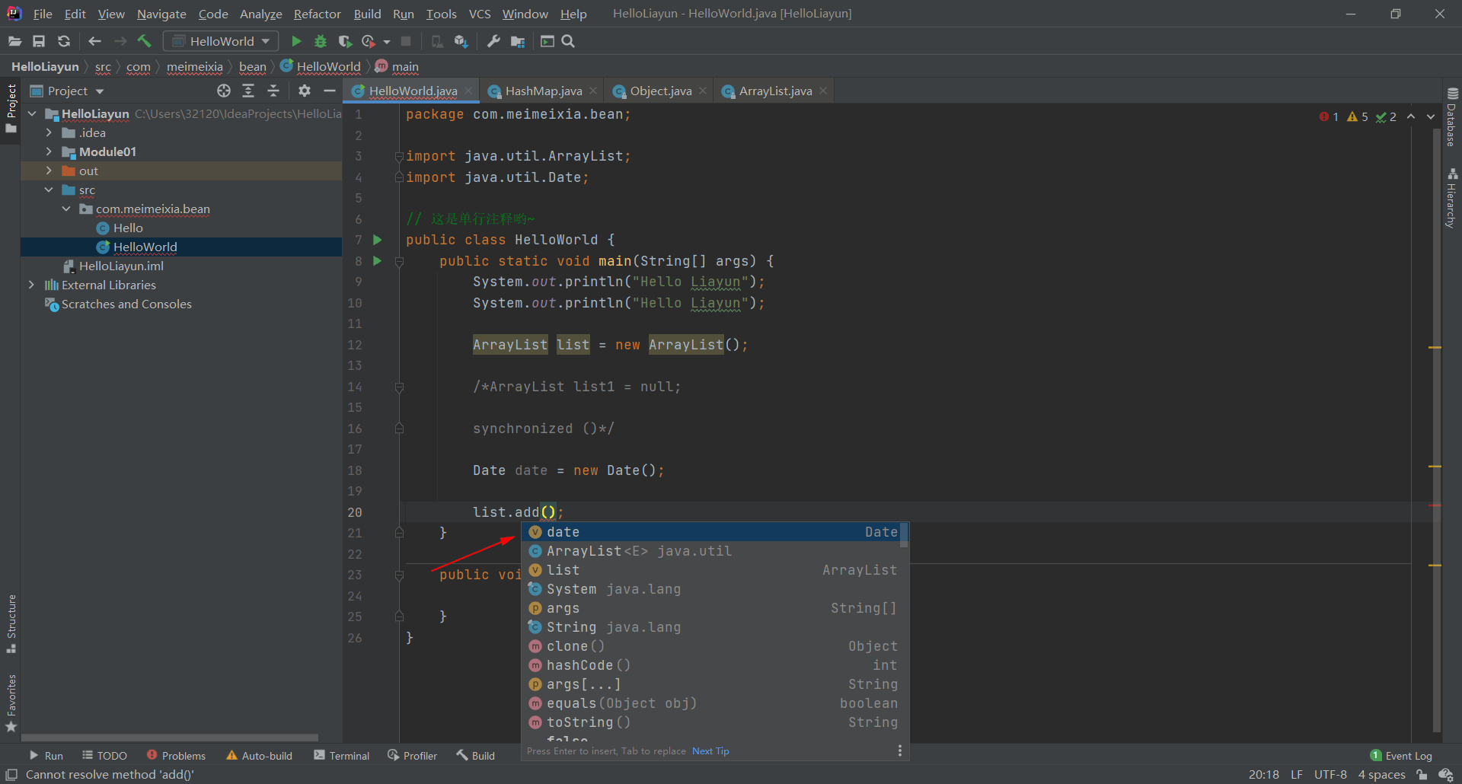Select 'date' completion suggestion
This screenshot has height=784, width=1462.
point(713,532)
